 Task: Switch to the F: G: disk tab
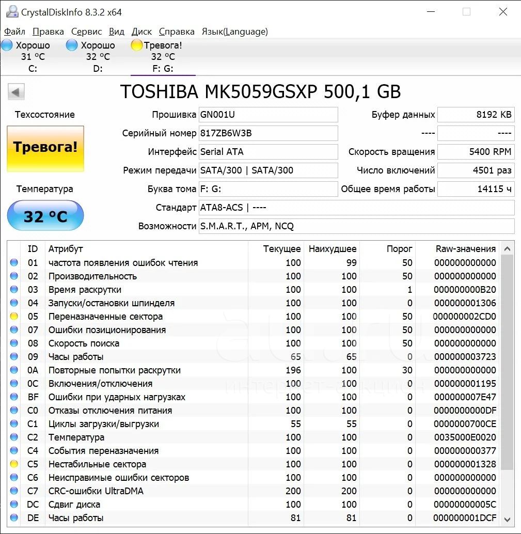tap(163, 57)
